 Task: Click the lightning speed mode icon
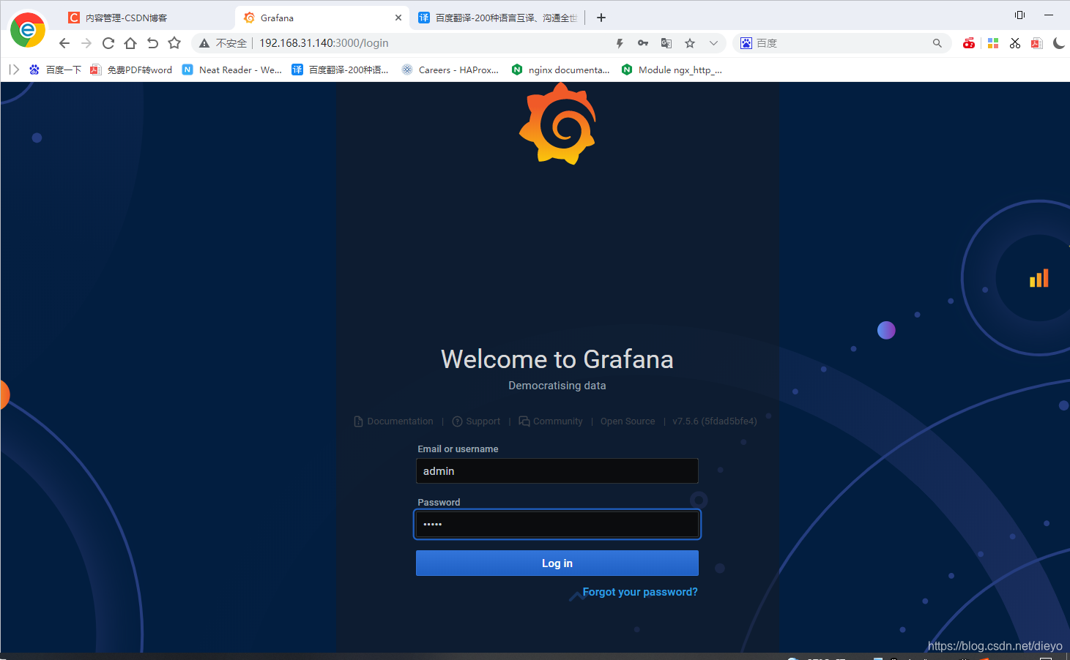620,43
